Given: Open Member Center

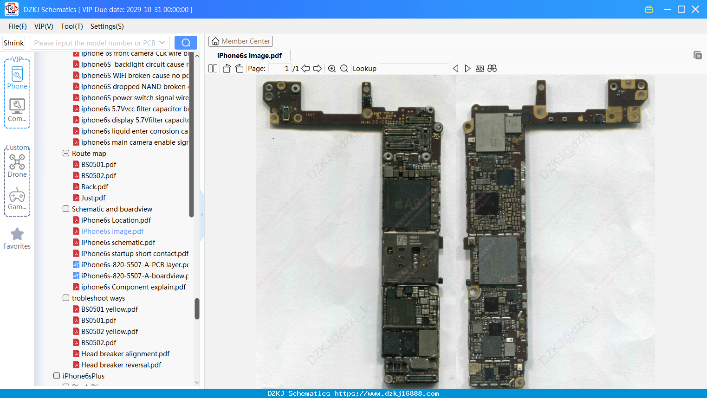Looking at the screenshot, I should coord(240,41).
